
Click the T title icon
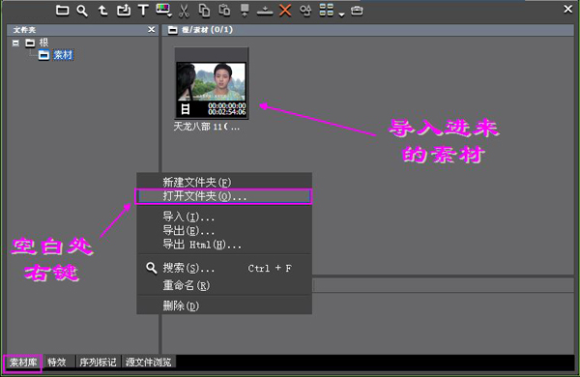[143, 11]
